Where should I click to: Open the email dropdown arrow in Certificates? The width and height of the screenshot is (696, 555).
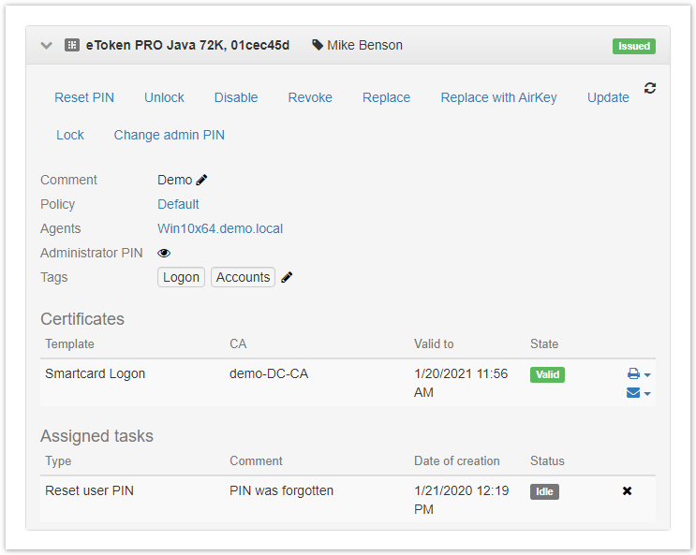(647, 394)
